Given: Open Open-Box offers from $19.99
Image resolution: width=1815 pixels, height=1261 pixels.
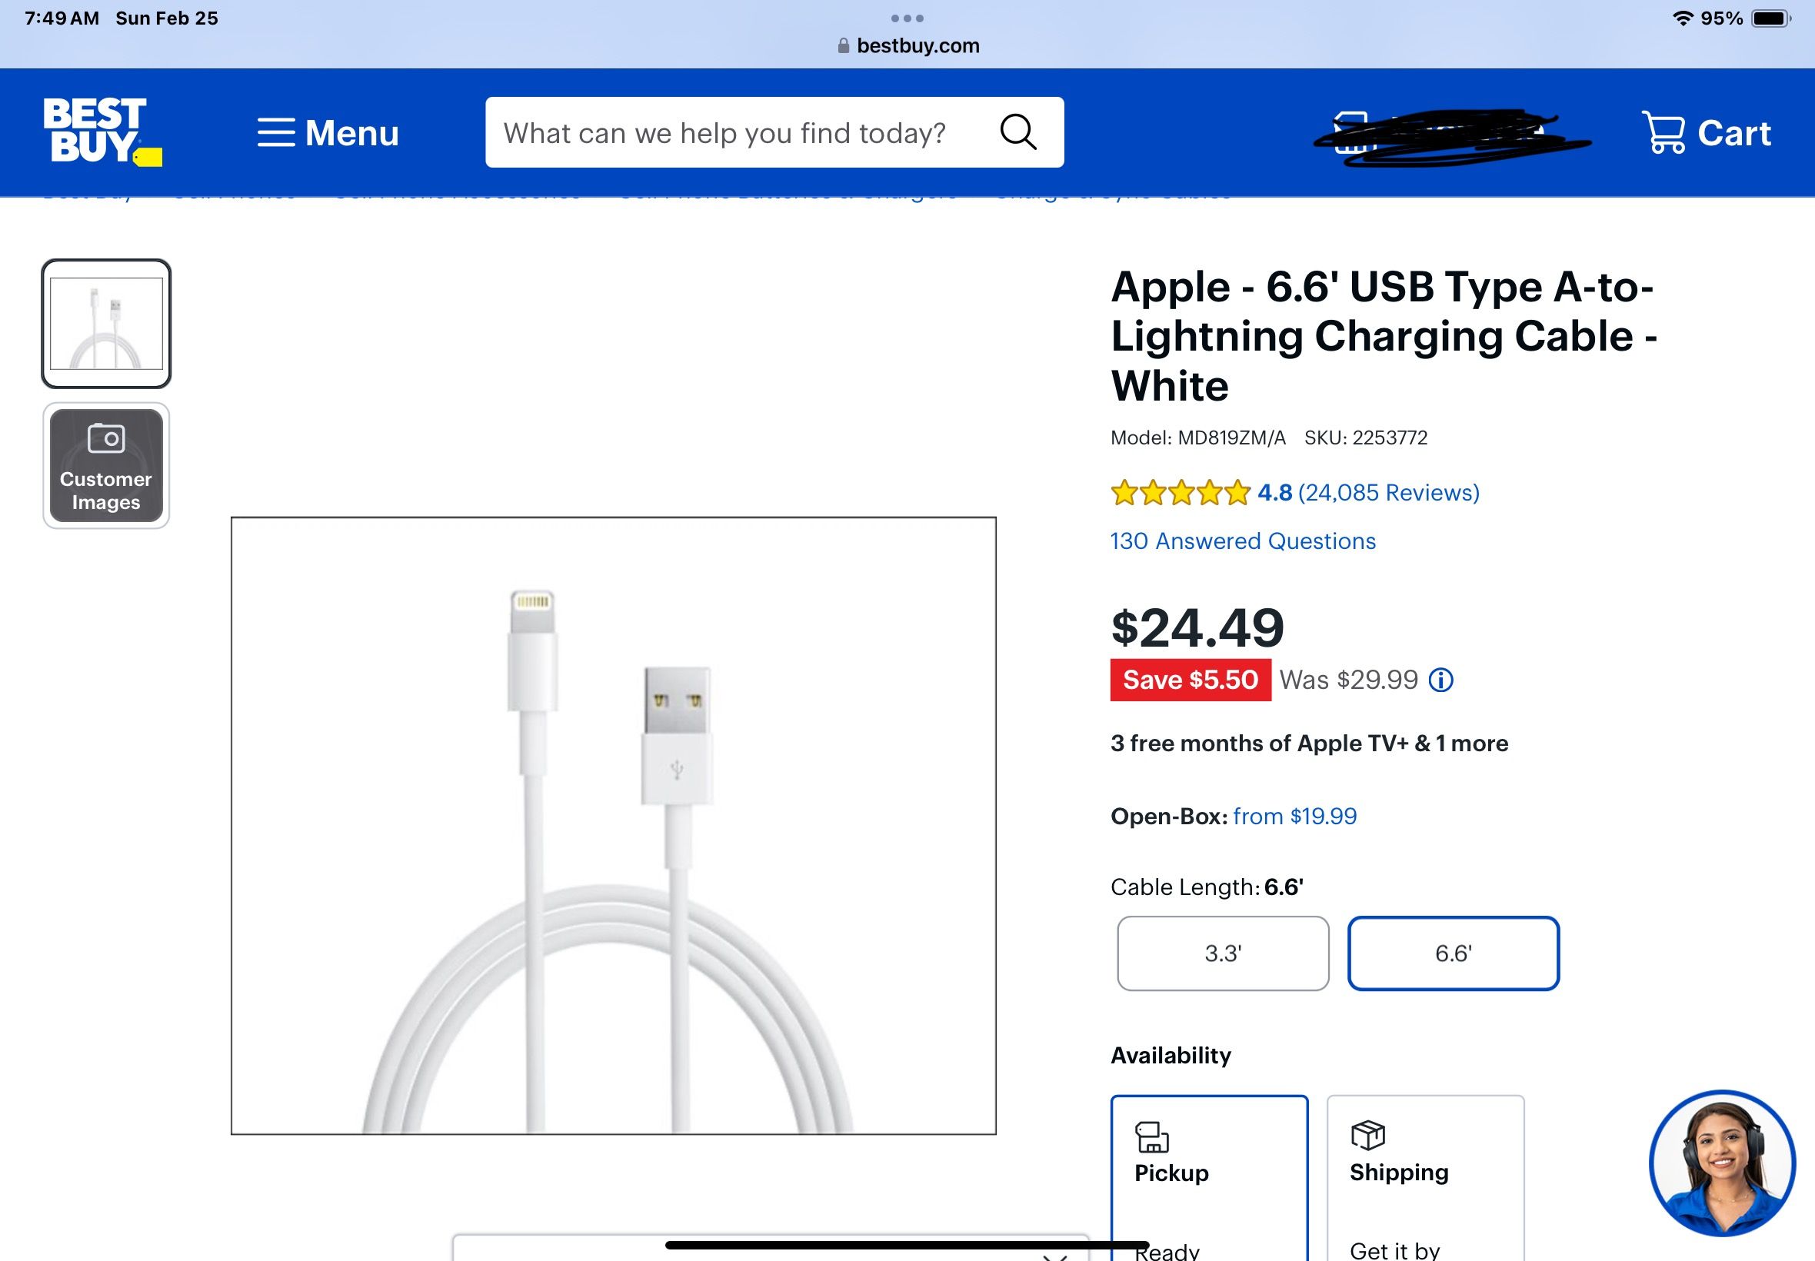Looking at the screenshot, I should coord(1294,816).
